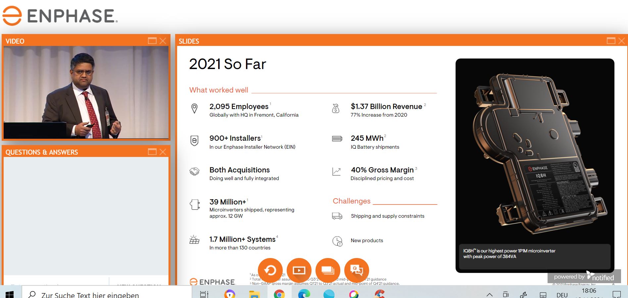Image resolution: width=628 pixels, height=298 pixels.
Task: Open the Q&A speech-bubble button
Action: 357,270
